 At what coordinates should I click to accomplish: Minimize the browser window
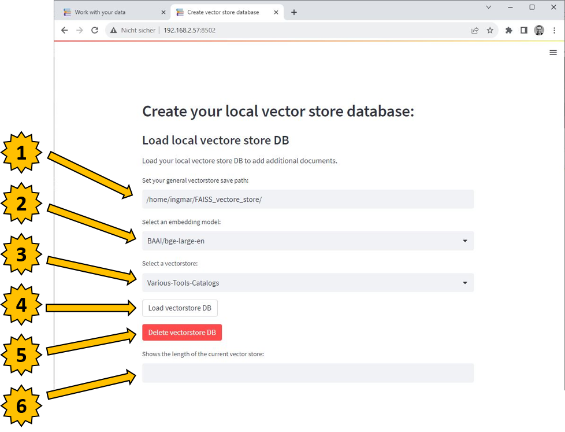(510, 7)
